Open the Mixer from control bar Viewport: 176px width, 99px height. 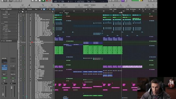tap(18, 1)
